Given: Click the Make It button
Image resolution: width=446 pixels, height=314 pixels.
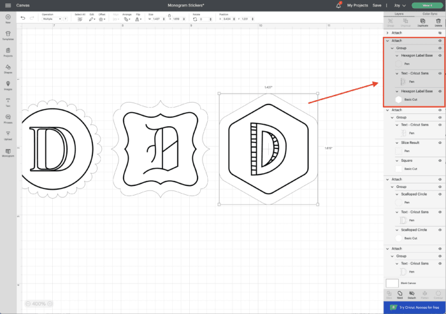Looking at the screenshot, I should pos(426,5).
